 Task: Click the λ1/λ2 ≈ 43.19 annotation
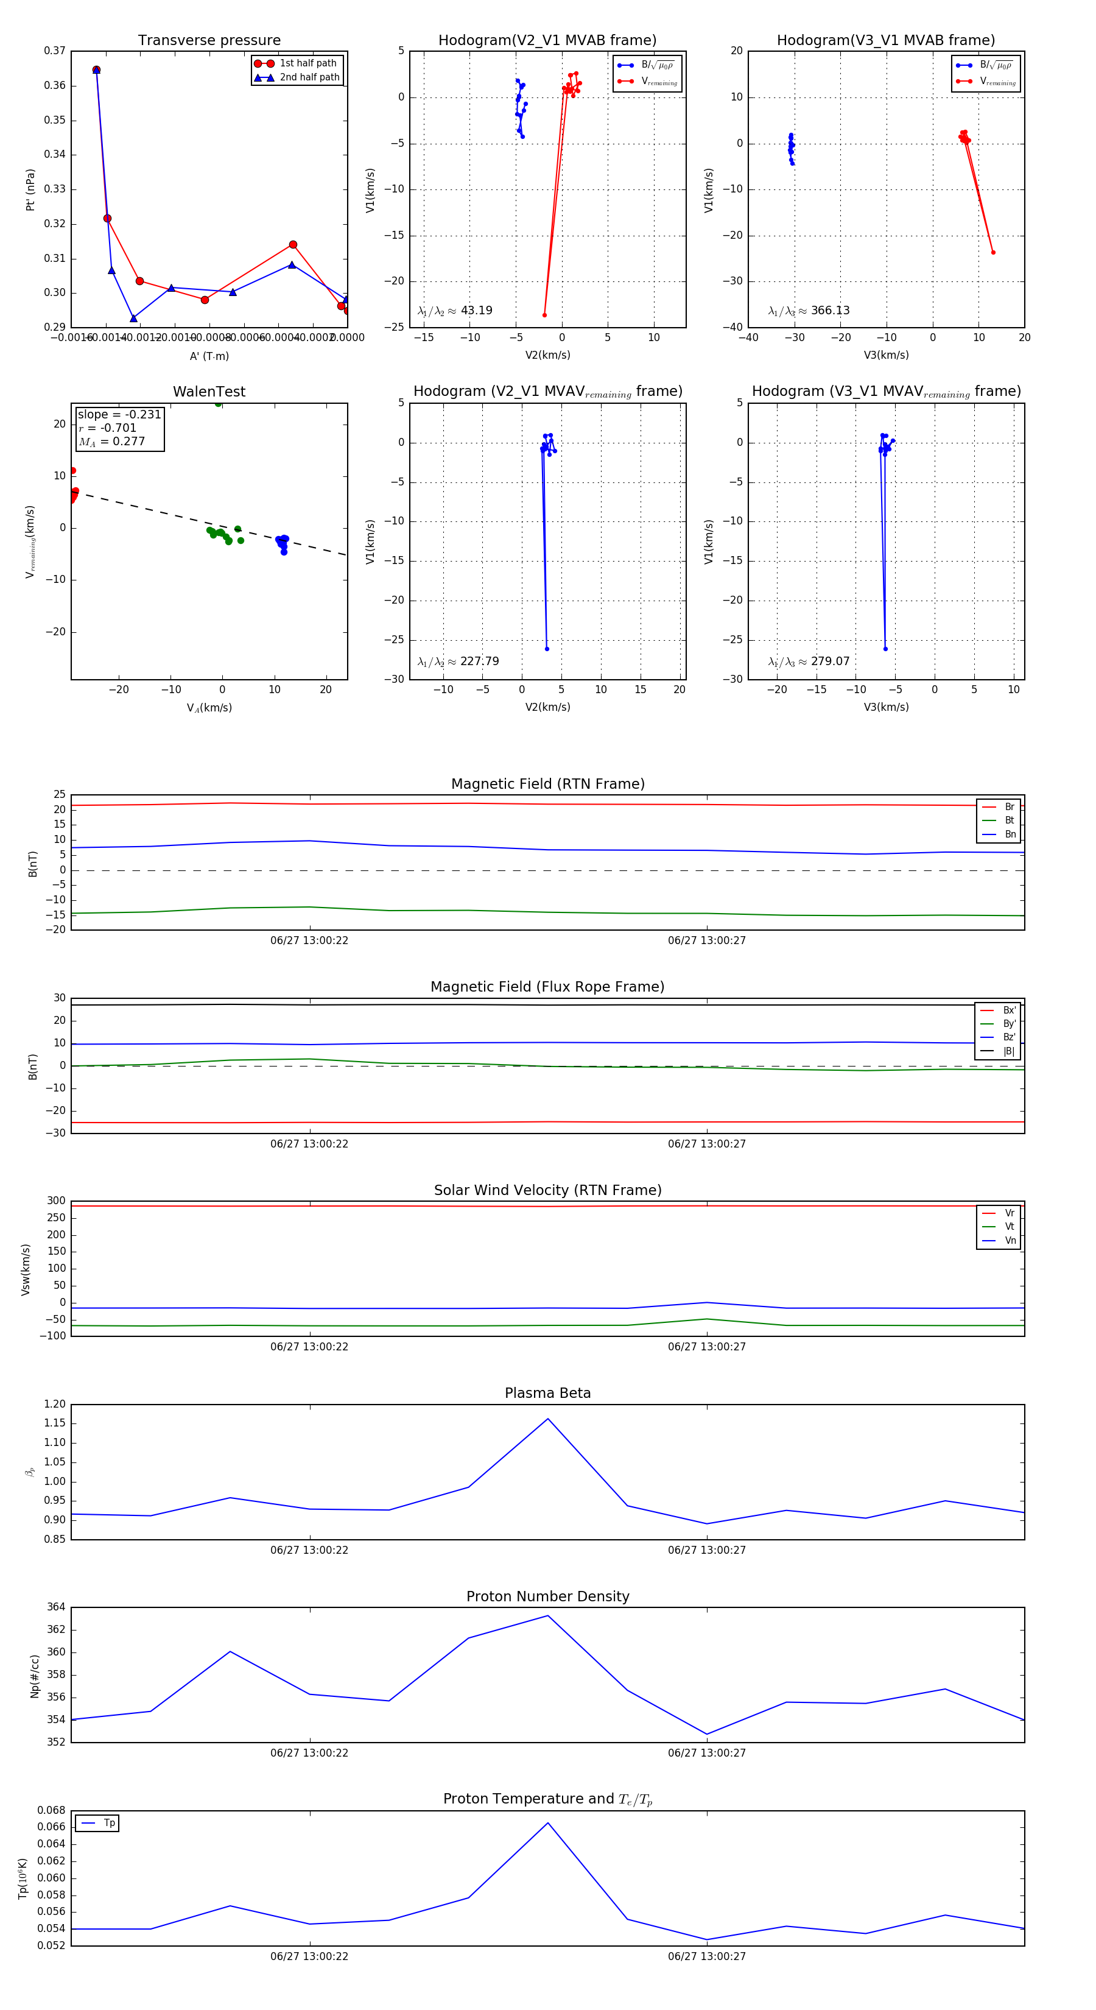coord(455,311)
